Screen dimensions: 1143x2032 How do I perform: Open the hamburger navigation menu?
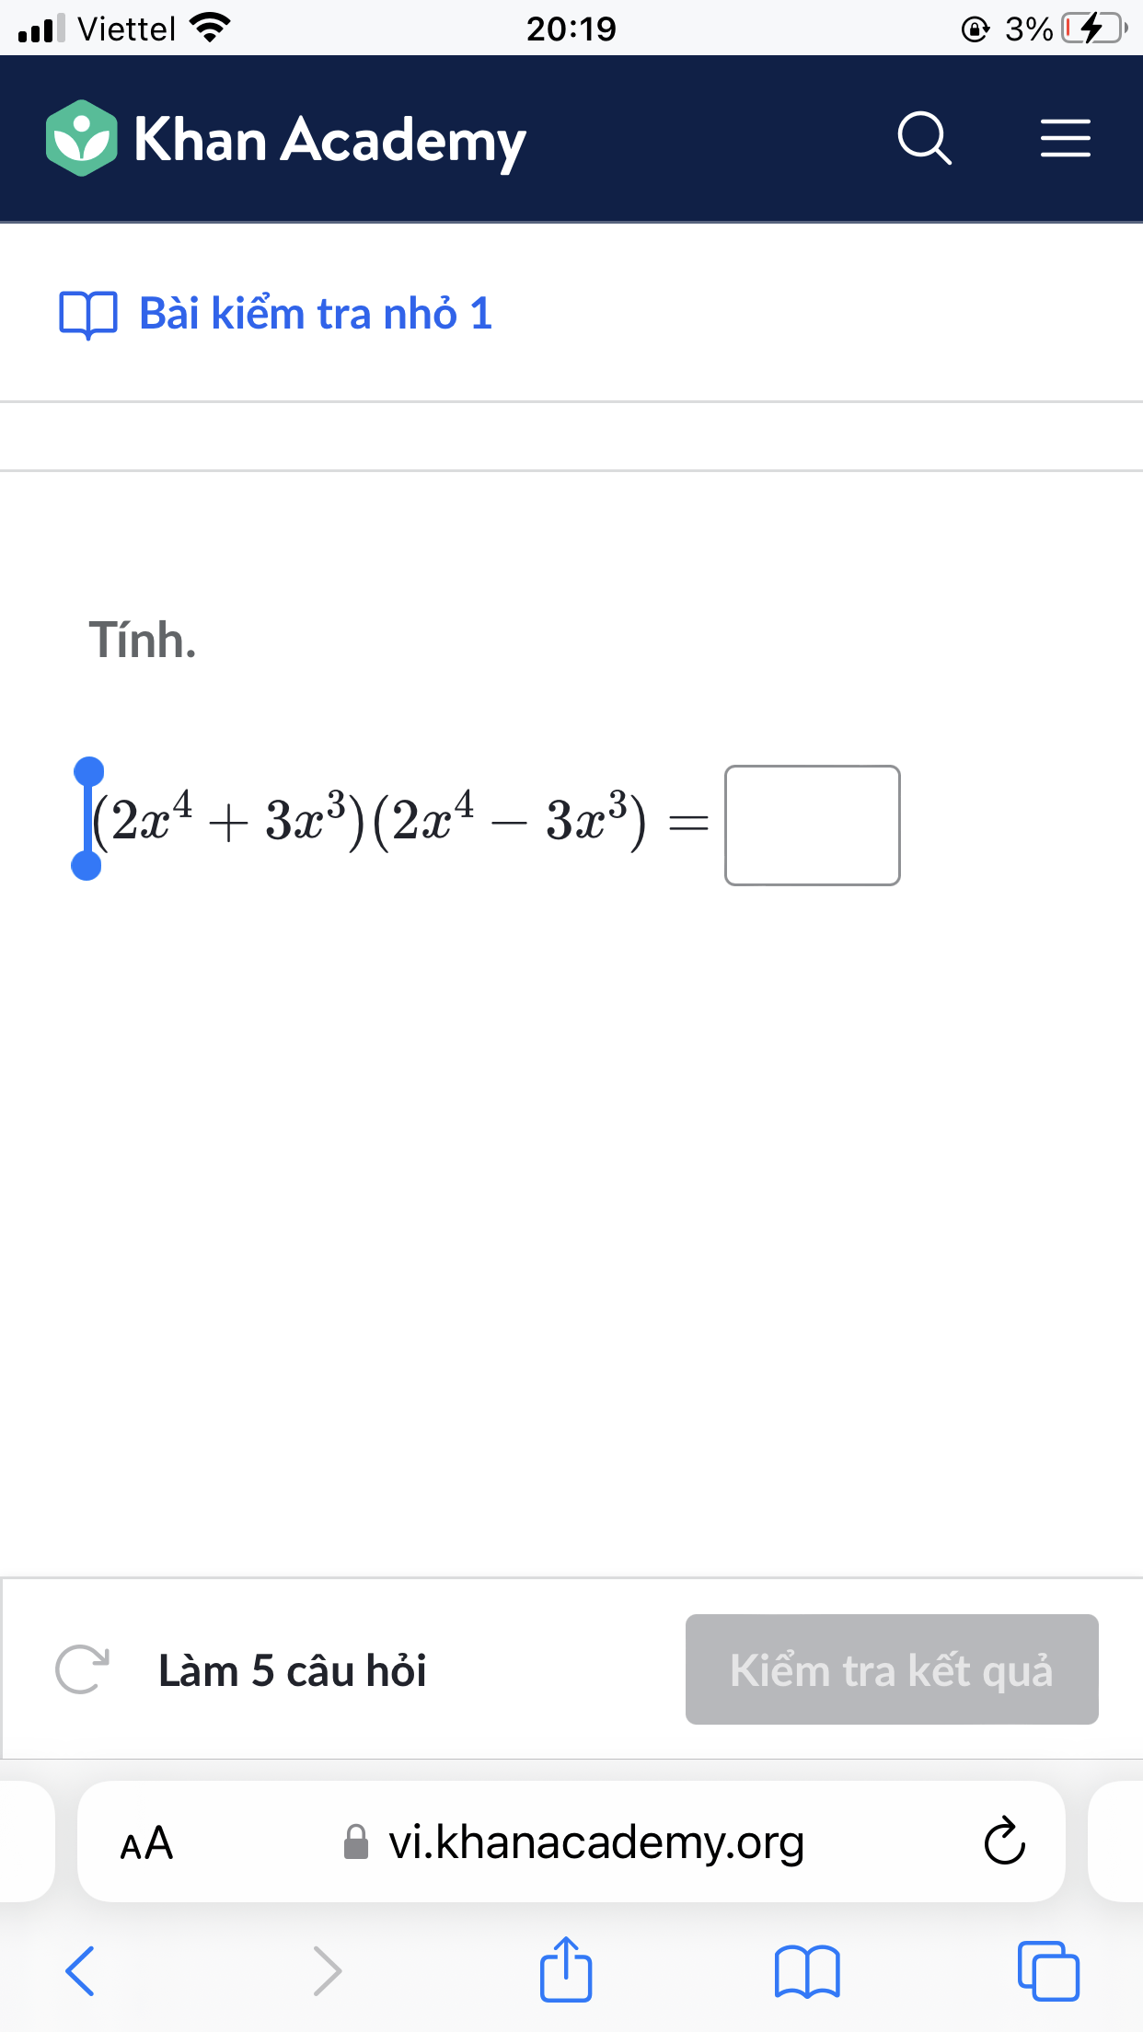click(1065, 138)
